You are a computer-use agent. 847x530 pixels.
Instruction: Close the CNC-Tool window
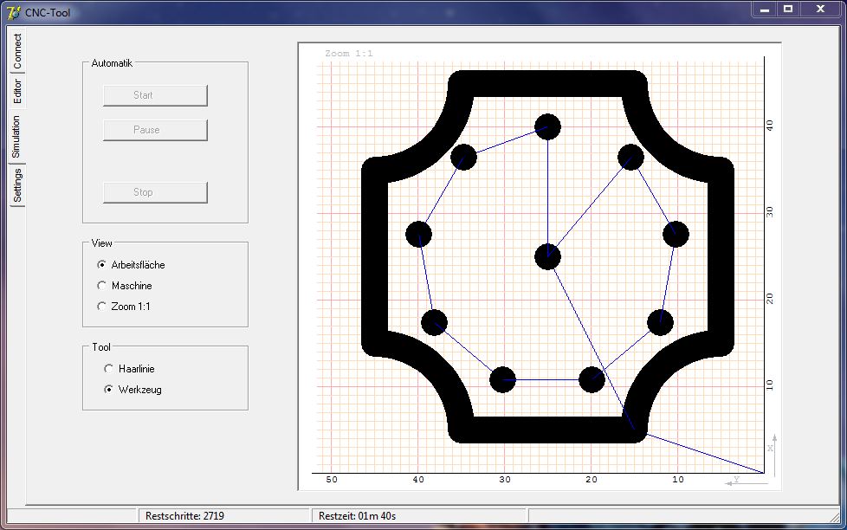click(820, 9)
